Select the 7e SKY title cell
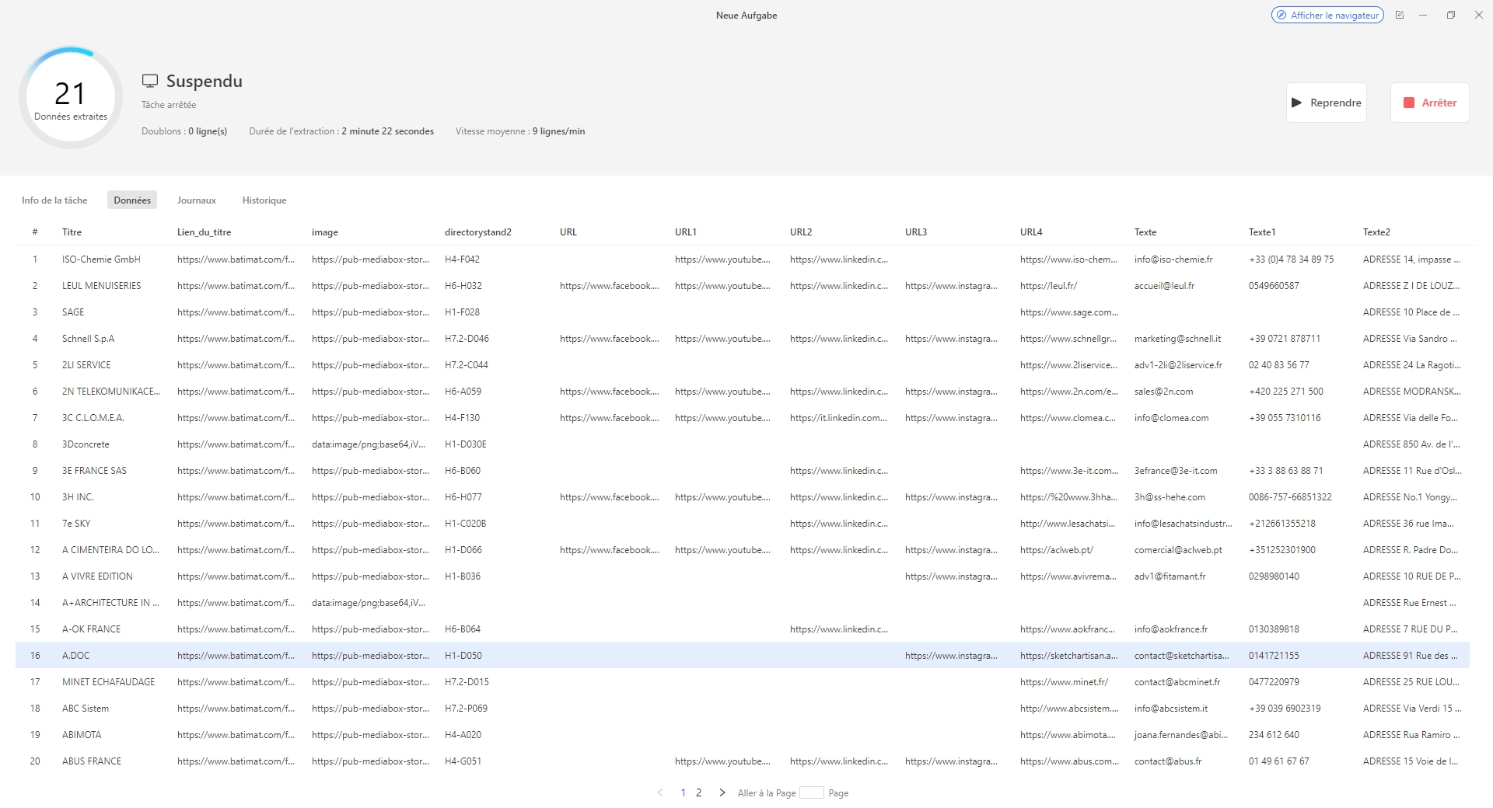This screenshot has height=808, width=1493. [76, 524]
